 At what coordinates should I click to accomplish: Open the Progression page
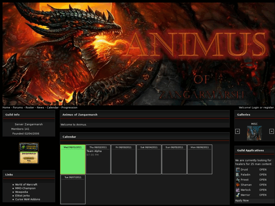(69, 107)
